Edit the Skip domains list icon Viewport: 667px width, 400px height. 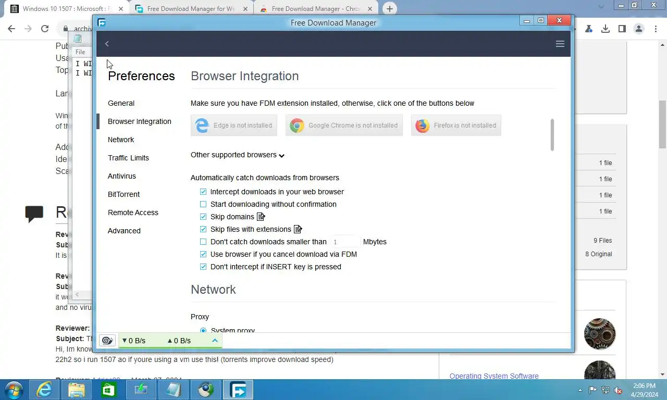(261, 217)
